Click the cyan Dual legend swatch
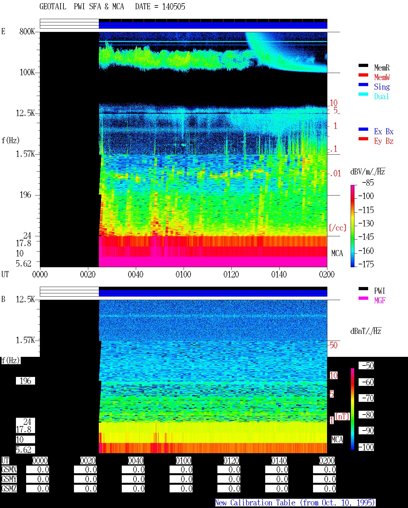This screenshot has width=408, height=508. pyautogui.click(x=363, y=94)
